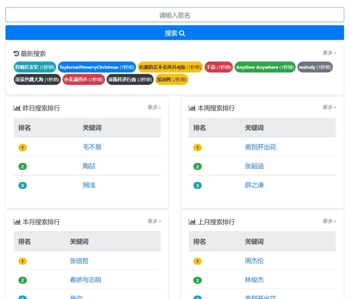Expand 更多 for 昨日搜索排行

click(154, 108)
